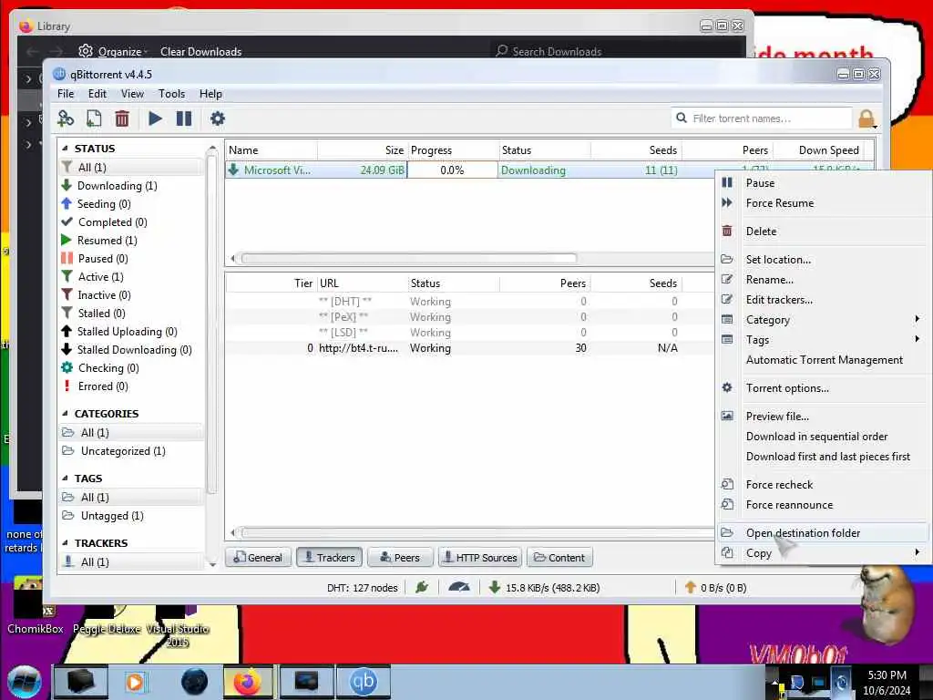The width and height of the screenshot is (933, 700).
Task: Toggle Automatic Torrent Management
Action: [824, 359]
